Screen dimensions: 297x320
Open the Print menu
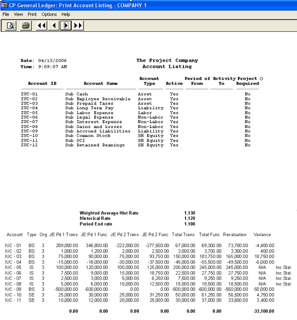[32, 14]
